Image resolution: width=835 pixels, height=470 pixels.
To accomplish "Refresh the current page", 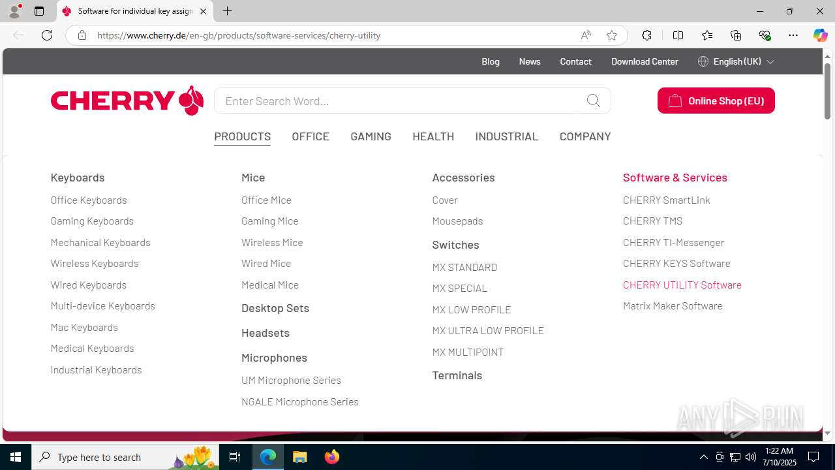I will click(x=47, y=35).
